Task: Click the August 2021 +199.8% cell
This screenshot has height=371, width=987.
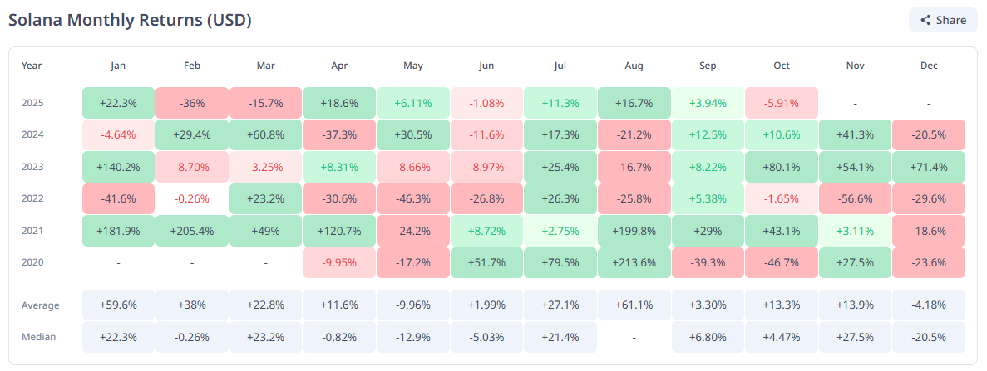Action: 634,230
